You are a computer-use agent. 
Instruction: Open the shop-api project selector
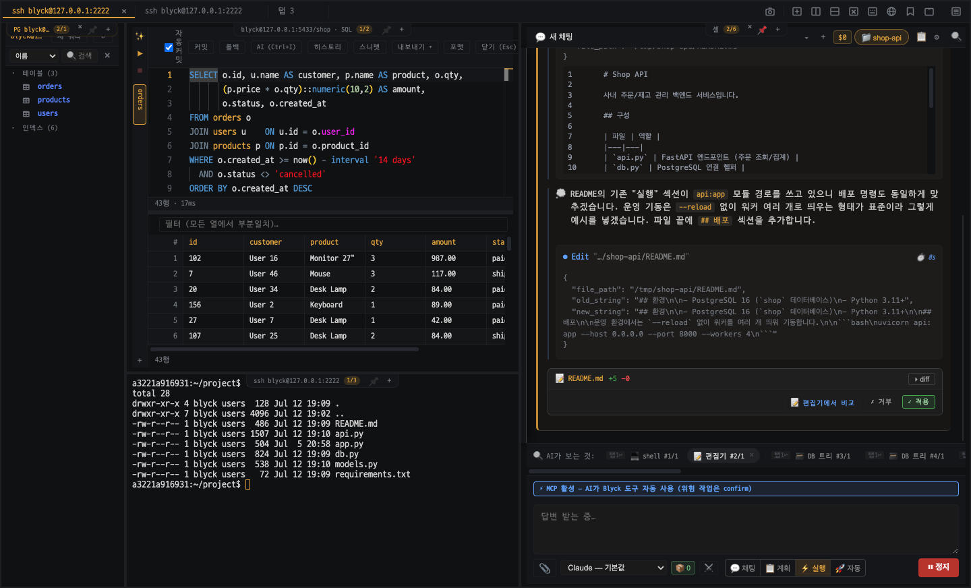coord(881,38)
